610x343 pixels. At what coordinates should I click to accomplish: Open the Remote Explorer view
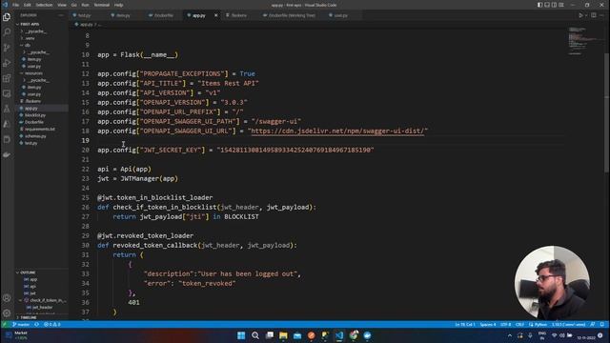point(7,93)
